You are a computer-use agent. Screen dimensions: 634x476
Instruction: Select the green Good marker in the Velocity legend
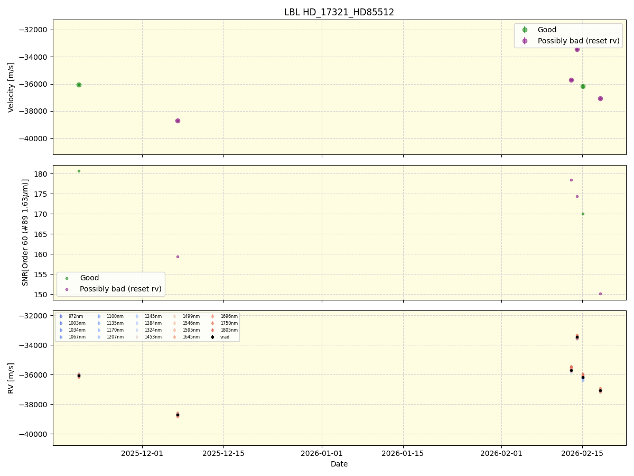point(525,30)
